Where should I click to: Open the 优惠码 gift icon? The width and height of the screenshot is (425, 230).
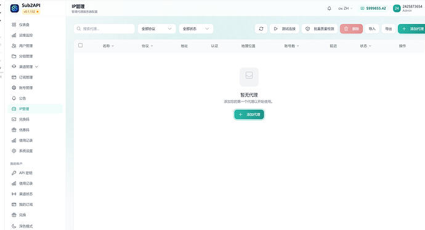14,130
